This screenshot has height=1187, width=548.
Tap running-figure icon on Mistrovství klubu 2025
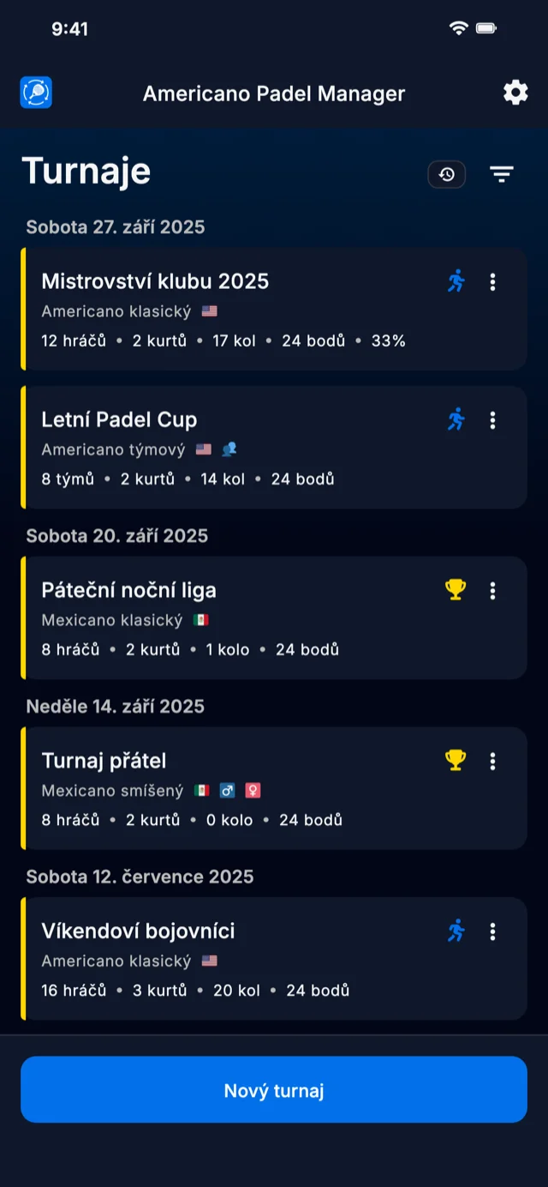pyautogui.click(x=456, y=281)
